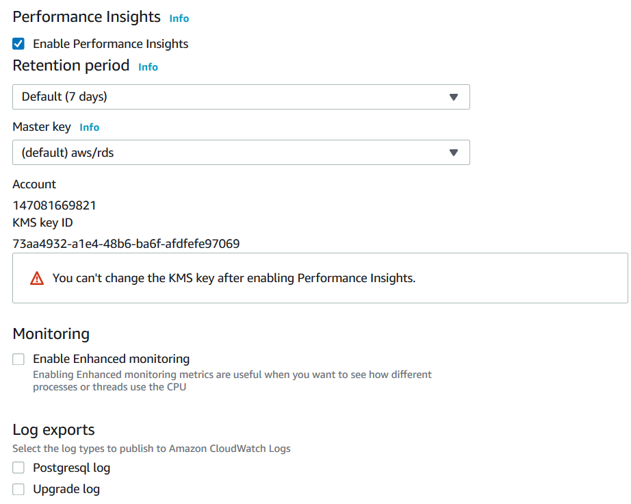Click the account number 147081669821
631x504 pixels.
click(54, 205)
